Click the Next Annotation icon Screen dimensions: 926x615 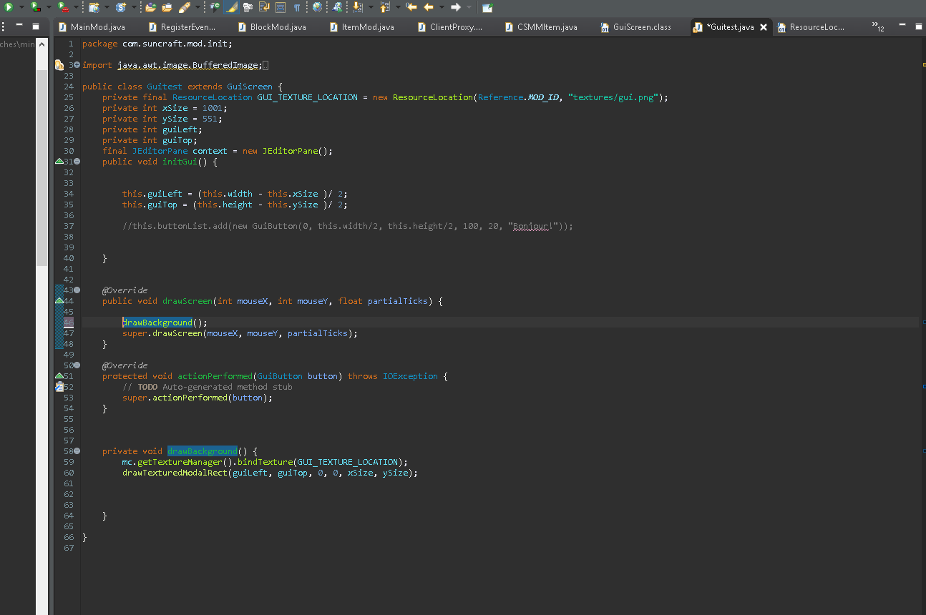pos(359,7)
